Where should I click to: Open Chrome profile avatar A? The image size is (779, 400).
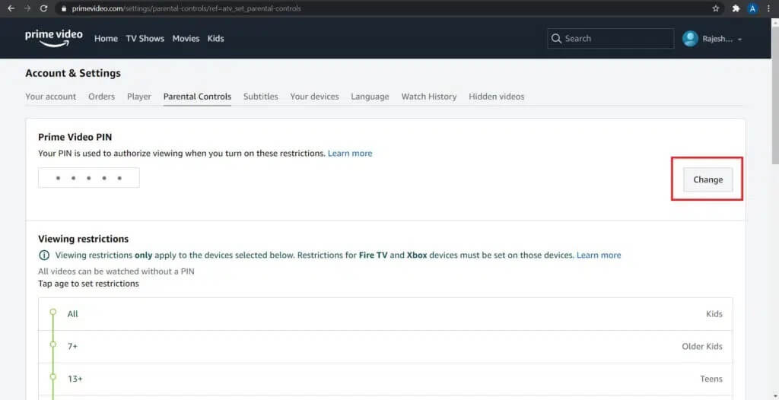tap(753, 8)
